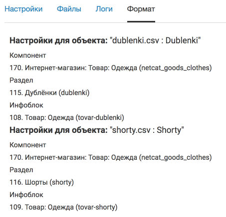226x217 pixels.
Task: Click the second Инфоблок label
Action: (x=26, y=195)
